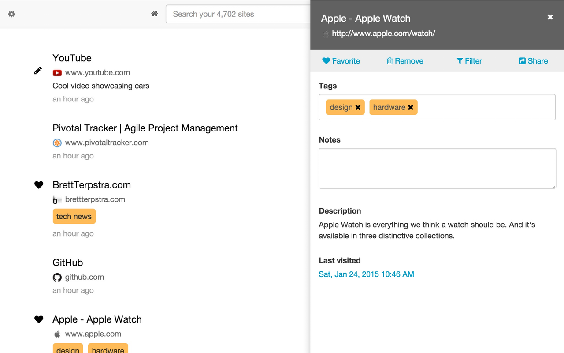Click the GitHub octocat favicon

(57, 277)
